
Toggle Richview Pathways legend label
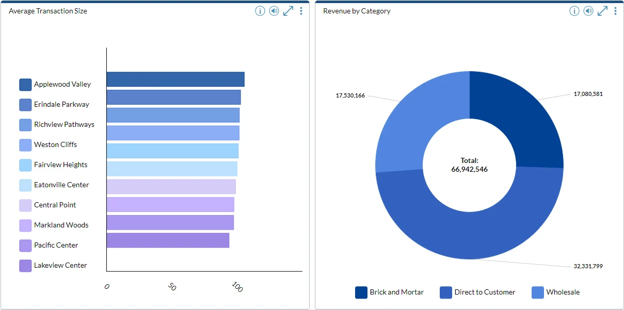click(65, 124)
